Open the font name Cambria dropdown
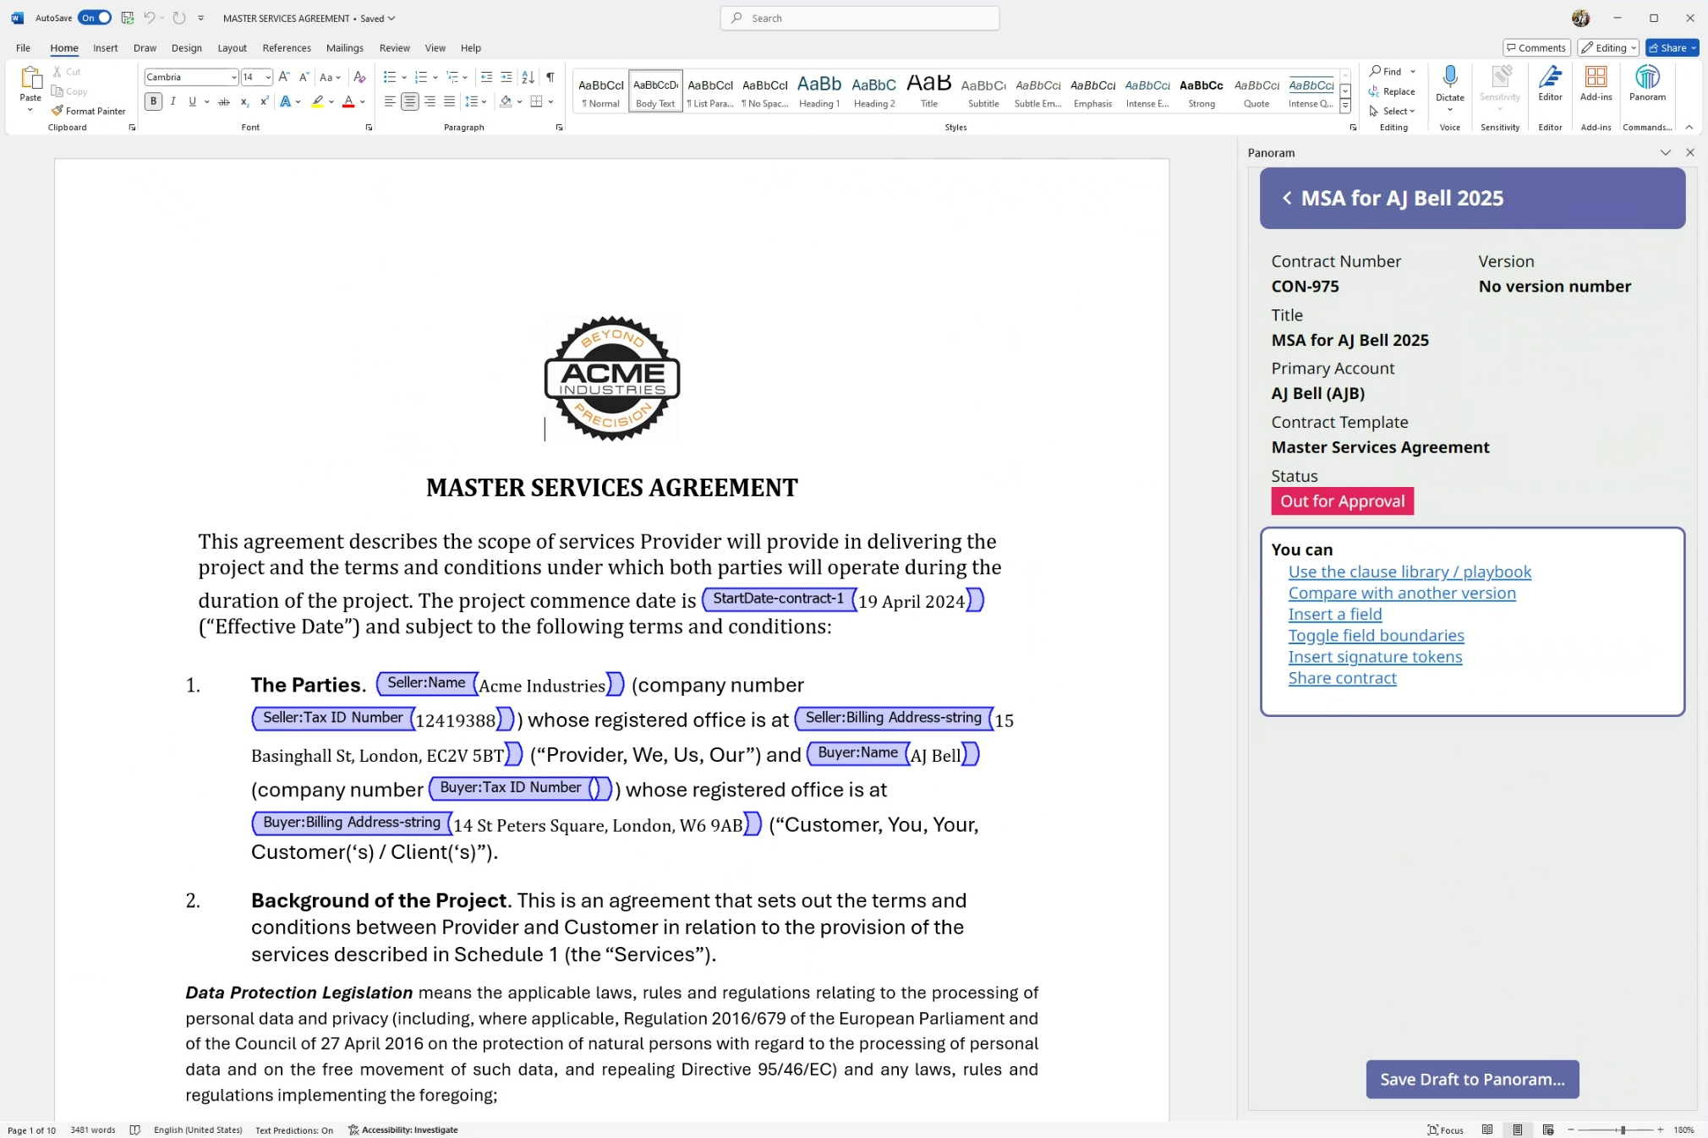The width and height of the screenshot is (1708, 1138). pyautogui.click(x=234, y=77)
